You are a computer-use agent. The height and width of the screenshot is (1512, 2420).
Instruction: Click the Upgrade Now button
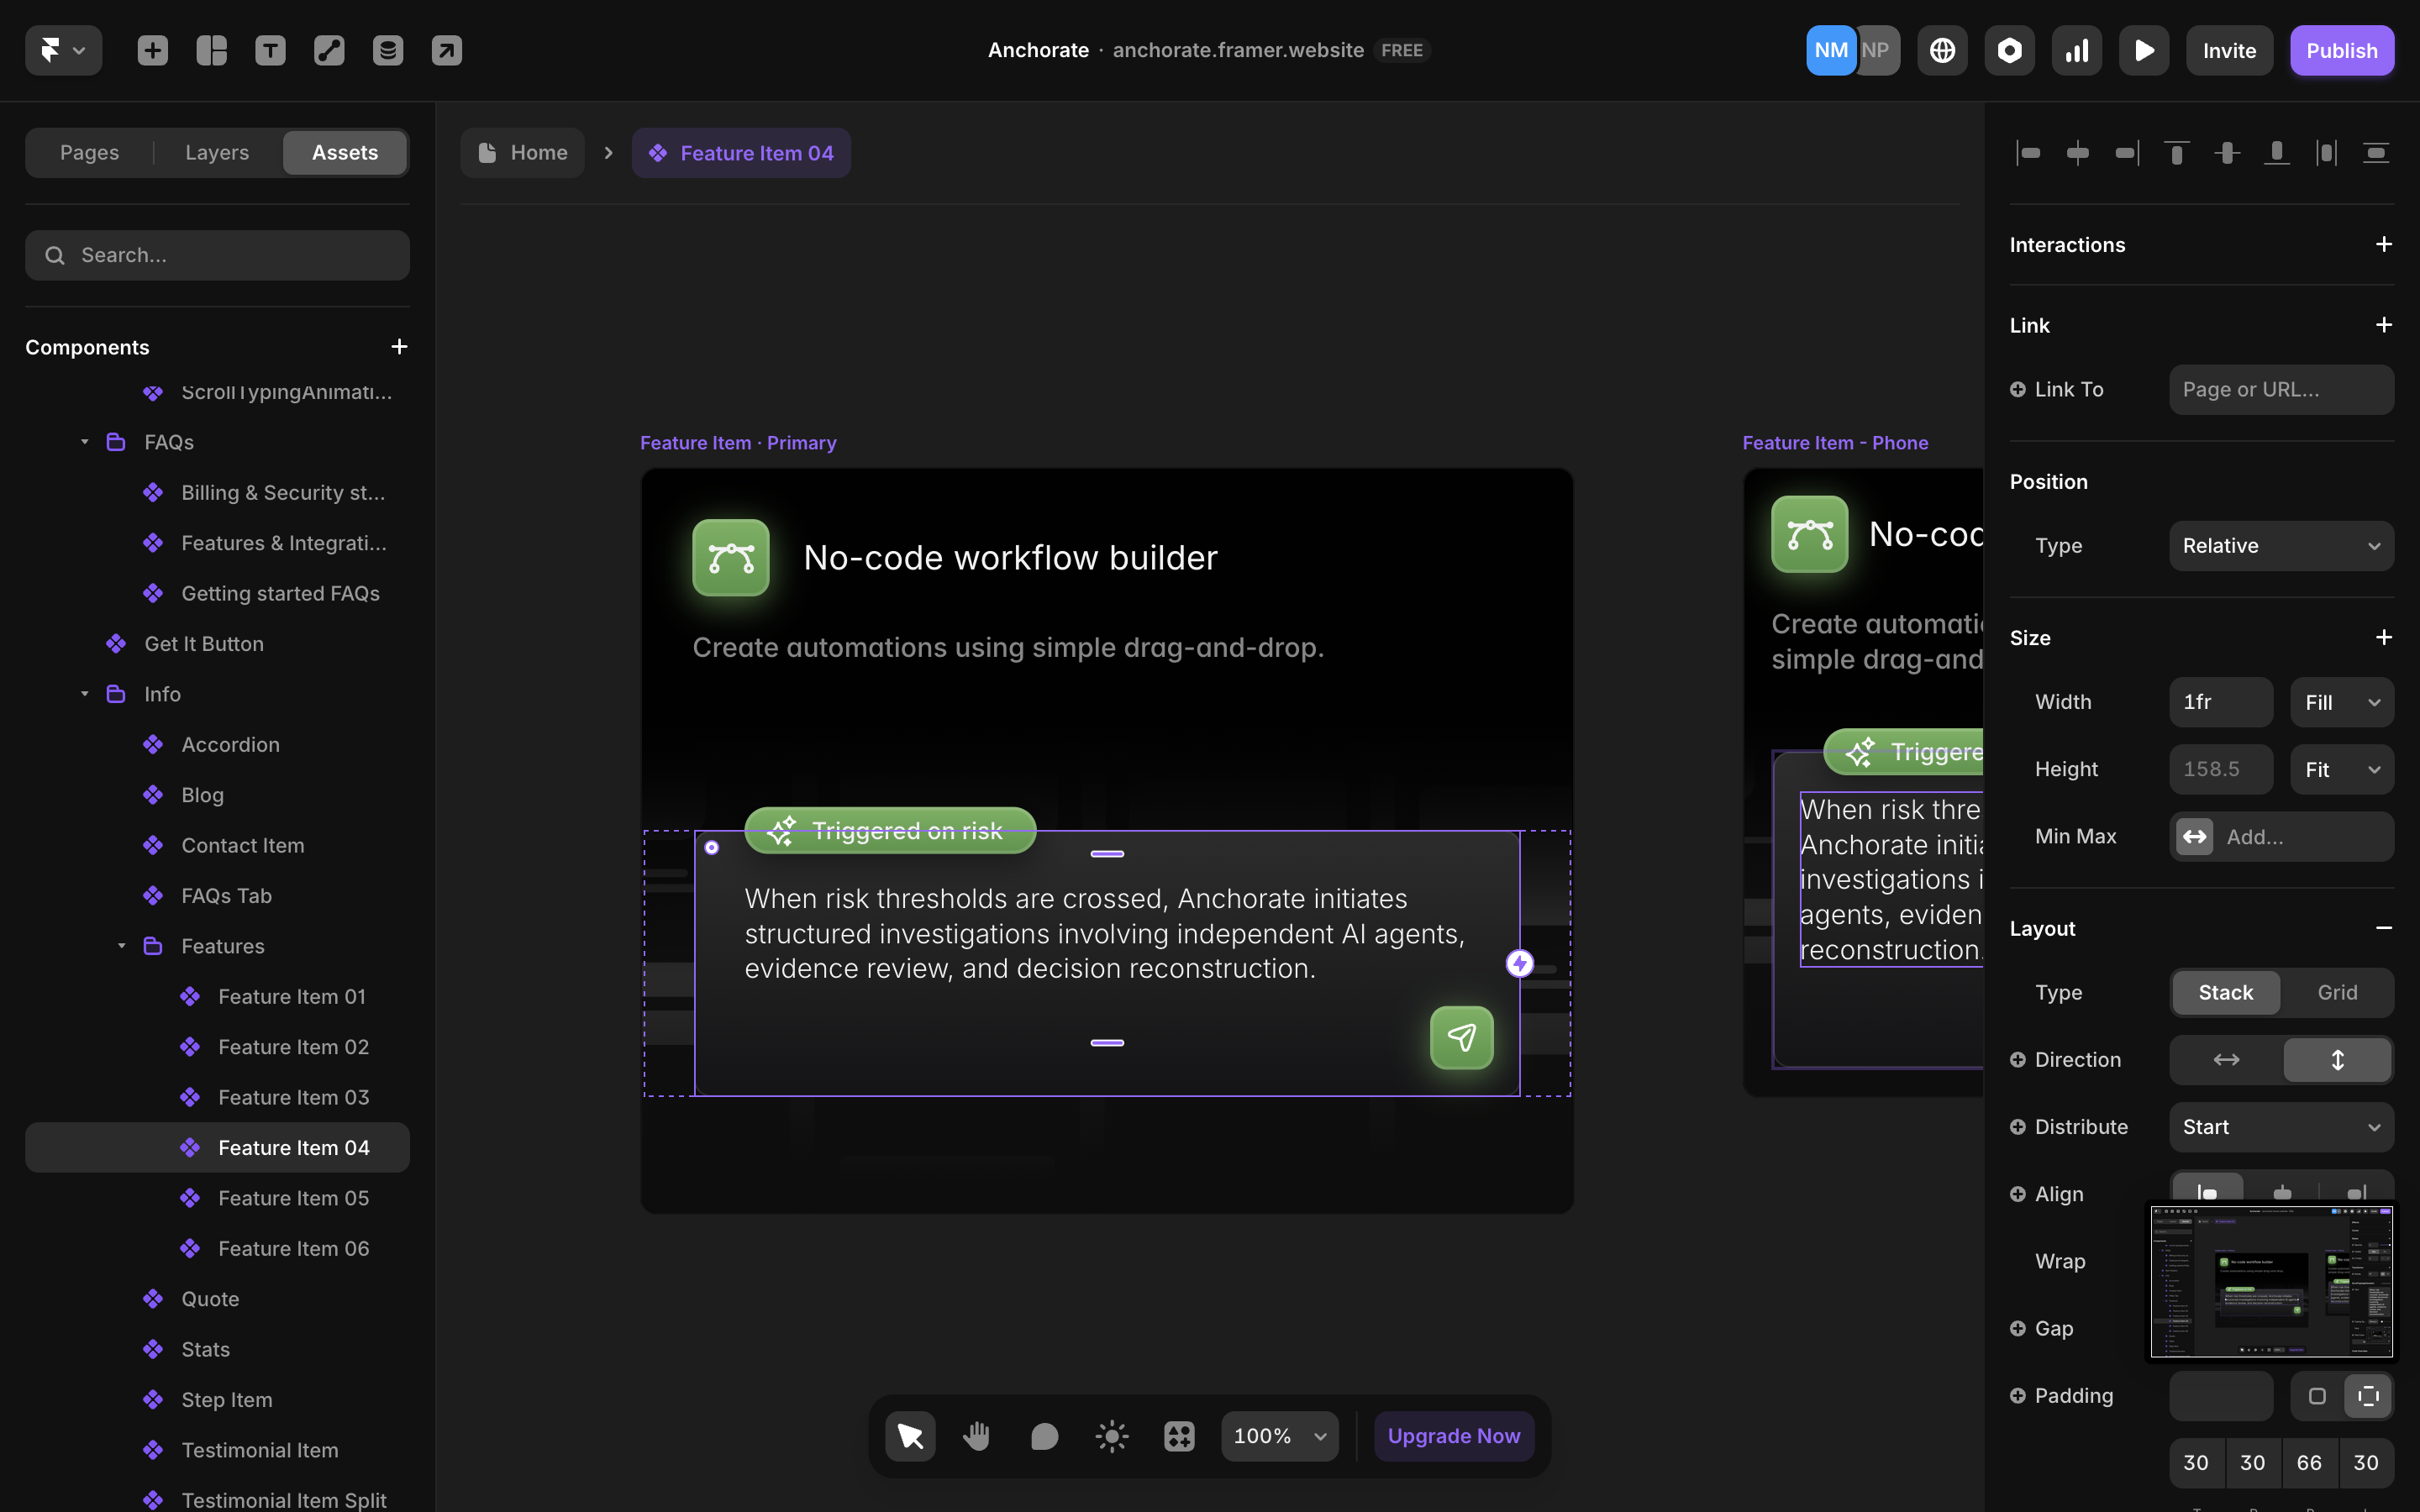coord(1453,1435)
